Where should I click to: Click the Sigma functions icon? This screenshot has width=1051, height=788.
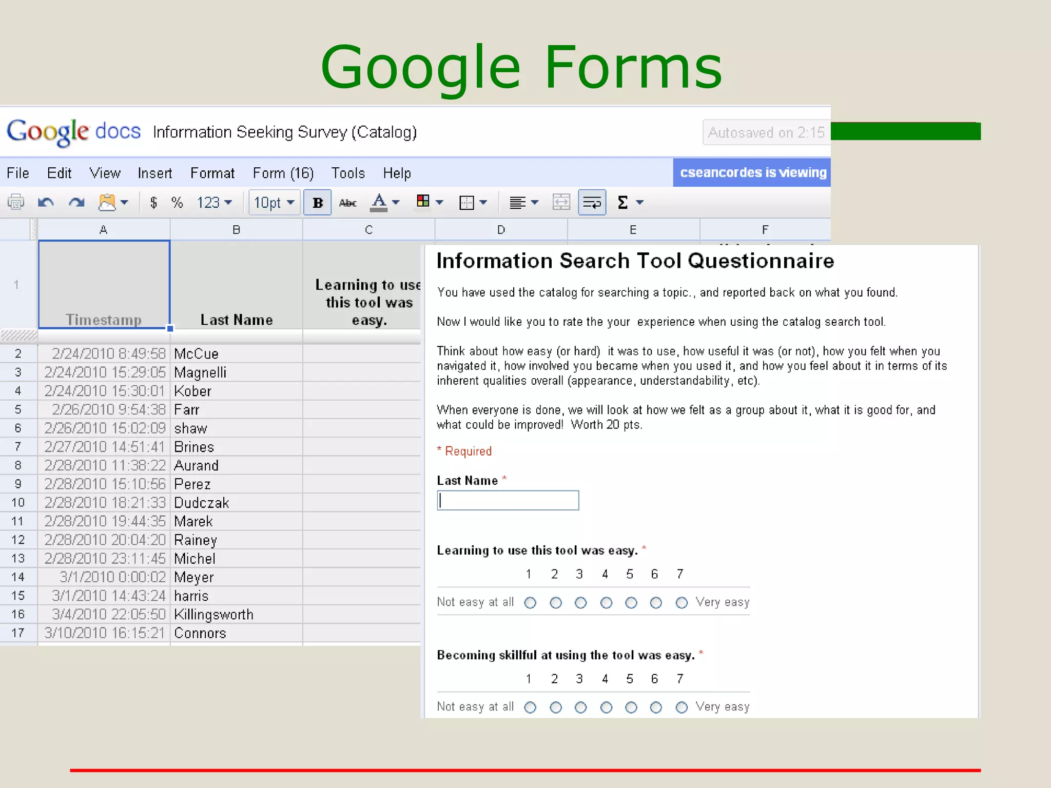(622, 203)
